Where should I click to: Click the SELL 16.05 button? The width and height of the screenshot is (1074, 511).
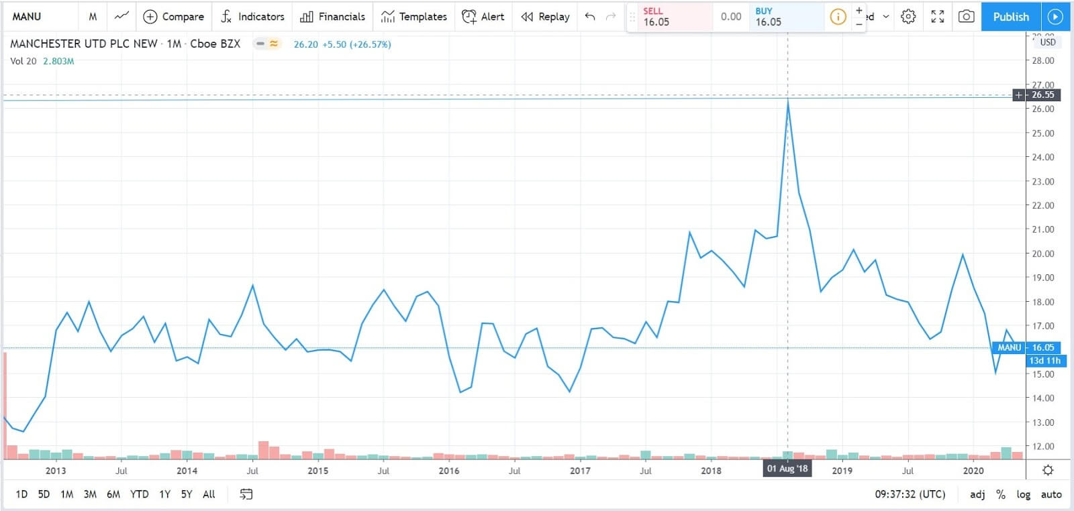(x=675, y=17)
